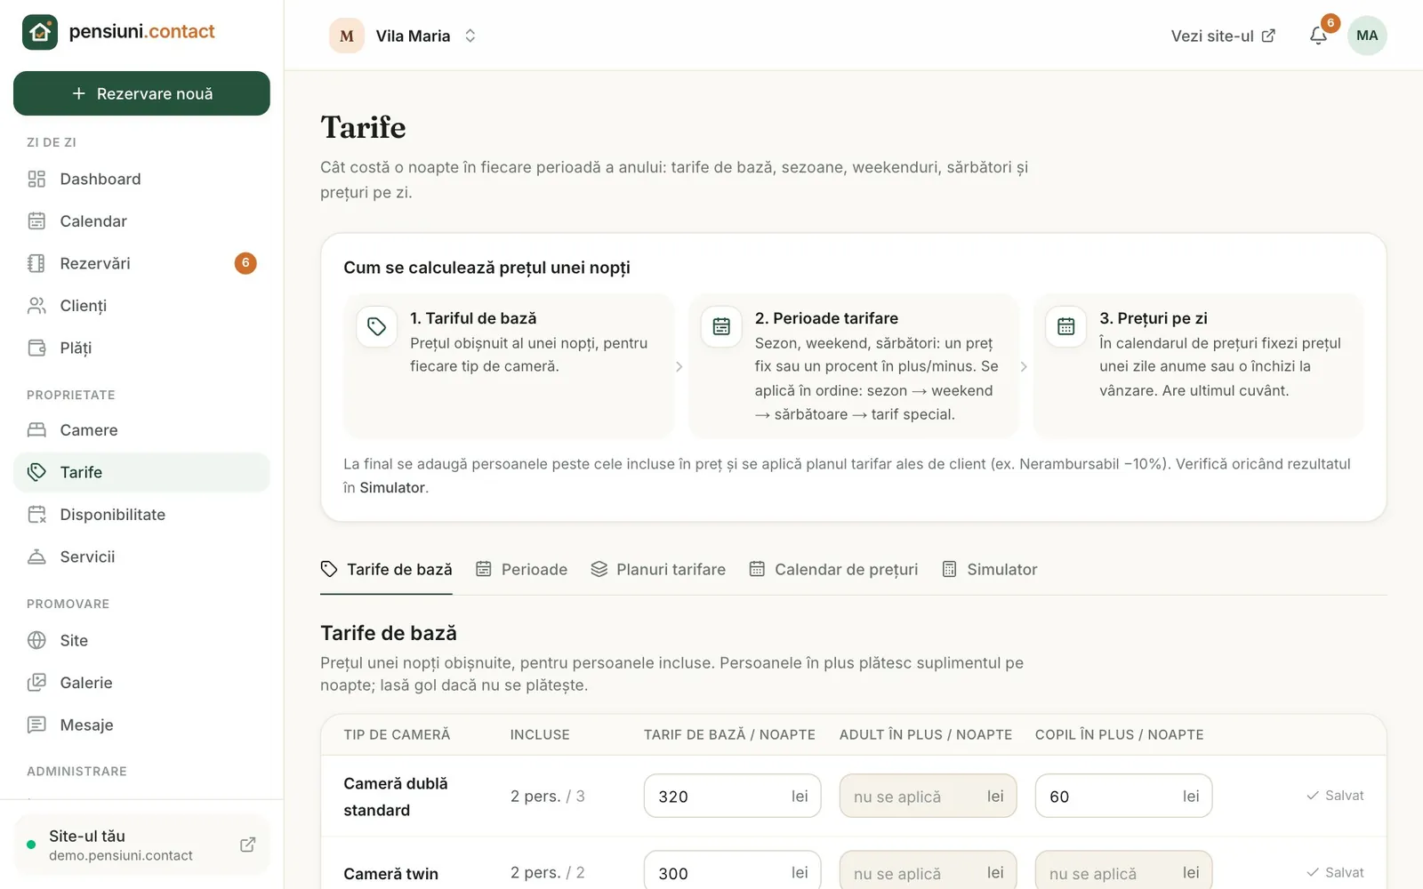The image size is (1423, 889).
Task: Open the Vezi site-ul link
Action: pyautogui.click(x=1223, y=36)
